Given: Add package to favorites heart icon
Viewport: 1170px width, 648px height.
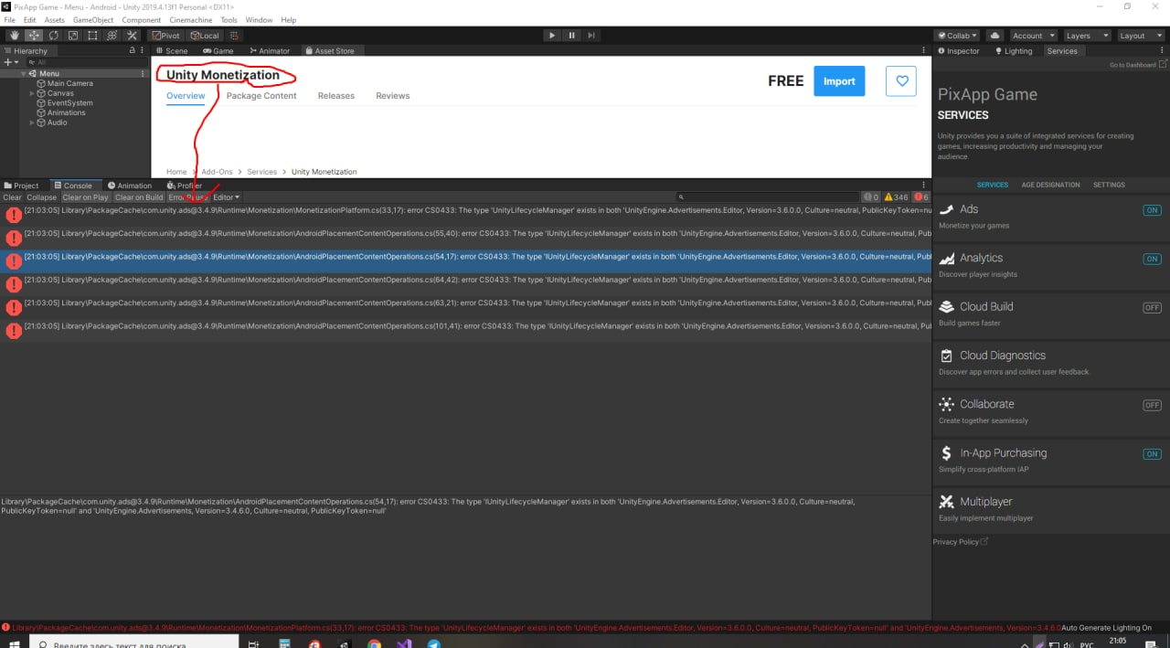Looking at the screenshot, I should tap(901, 80).
